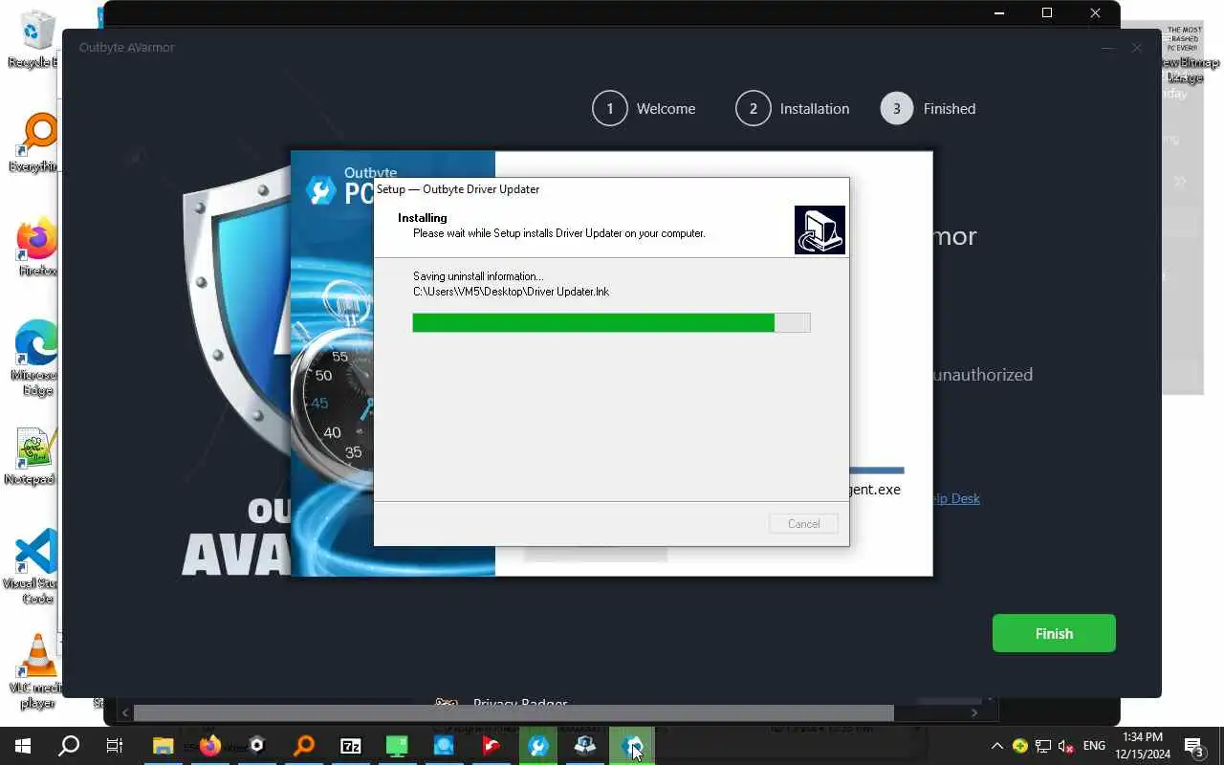Switch to Outbyte wrench app on taskbar
1224x765 pixels.
(x=538, y=746)
